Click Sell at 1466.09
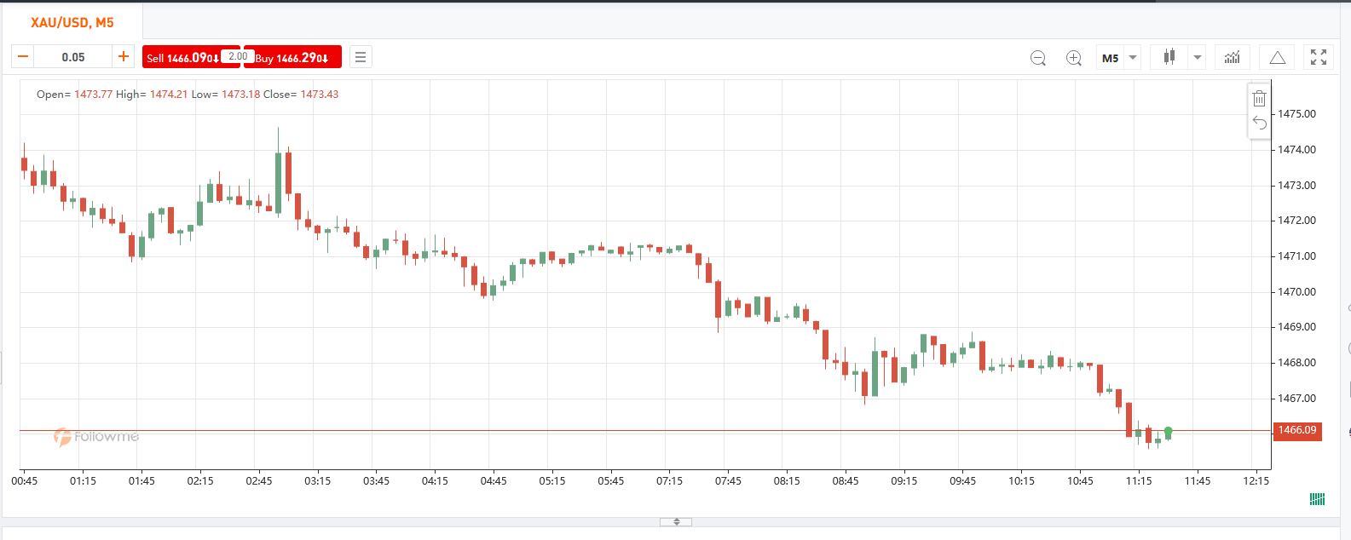Image resolution: width=1351 pixels, height=540 pixels. tap(182, 57)
